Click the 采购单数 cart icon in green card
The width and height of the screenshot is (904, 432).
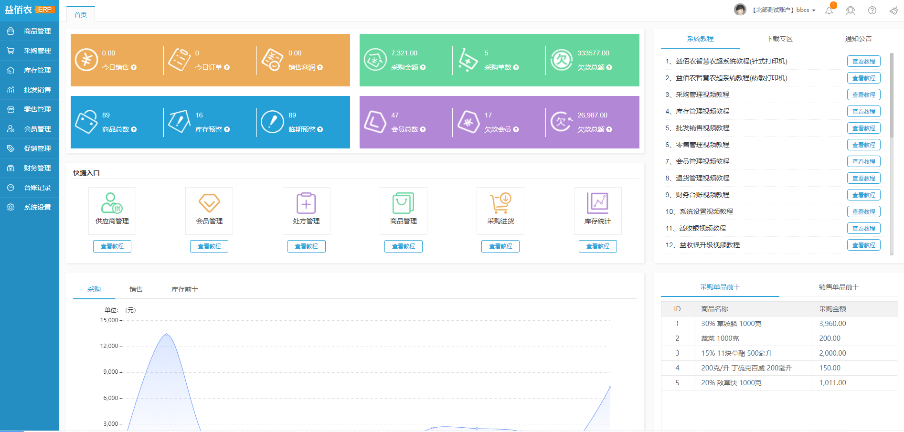tap(468, 60)
